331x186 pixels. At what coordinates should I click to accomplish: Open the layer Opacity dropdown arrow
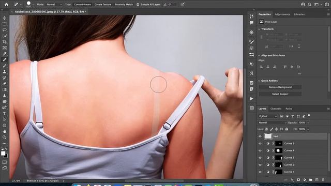308,123
